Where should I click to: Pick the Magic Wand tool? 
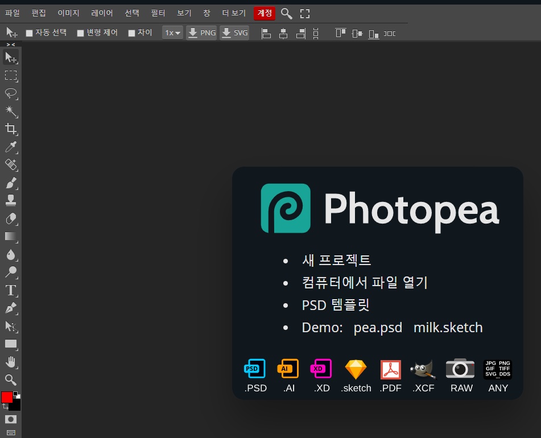point(11,111)
